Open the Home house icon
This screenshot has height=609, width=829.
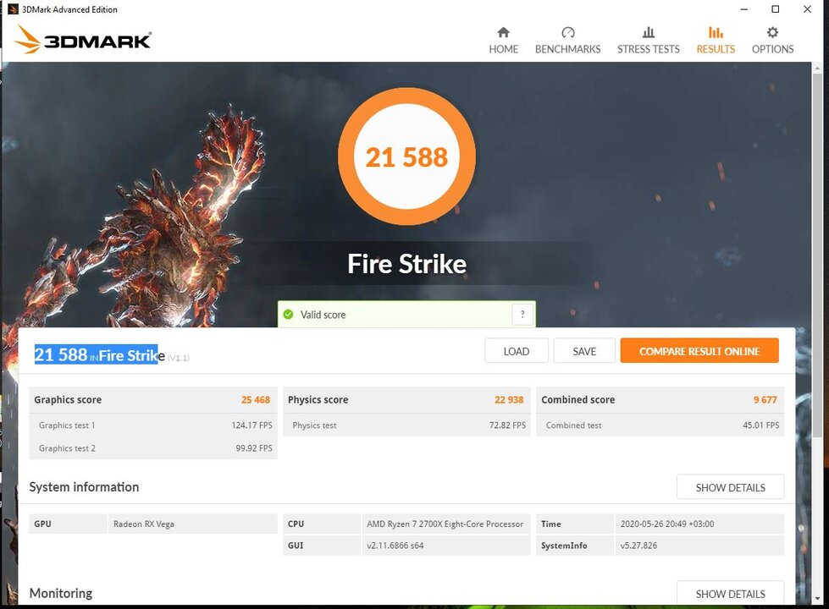point(503,33)
